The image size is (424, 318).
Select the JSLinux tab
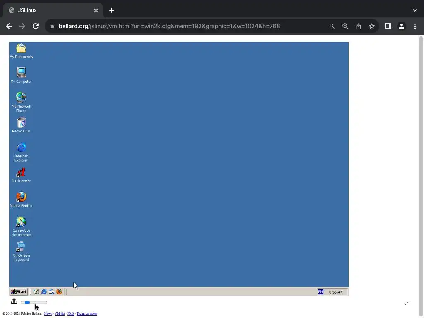pyautogui.click(x=53, y=10)
